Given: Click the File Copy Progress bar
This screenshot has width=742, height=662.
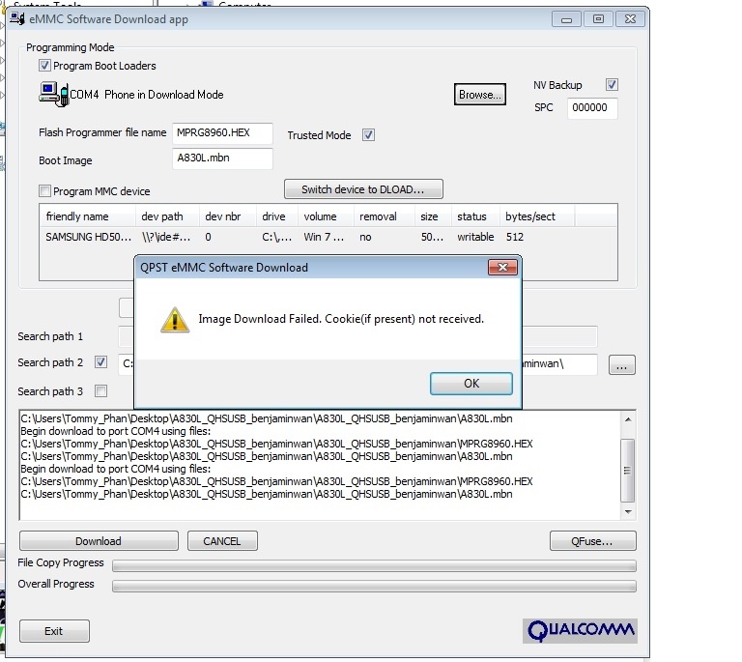Looking at the screenshot, I should (374, 565).
